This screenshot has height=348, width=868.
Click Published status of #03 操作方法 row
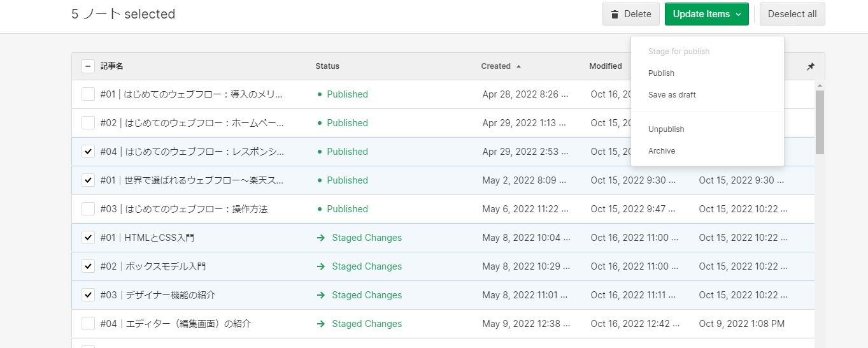tap(343, 209)
